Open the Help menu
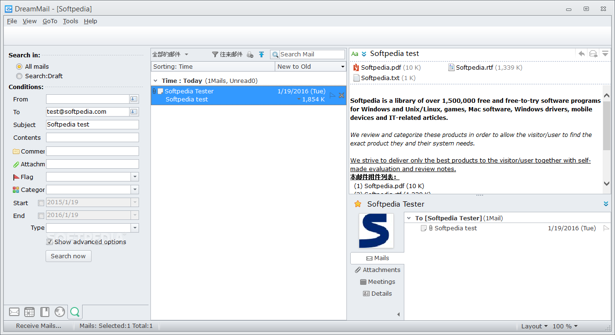 [91, 21]
